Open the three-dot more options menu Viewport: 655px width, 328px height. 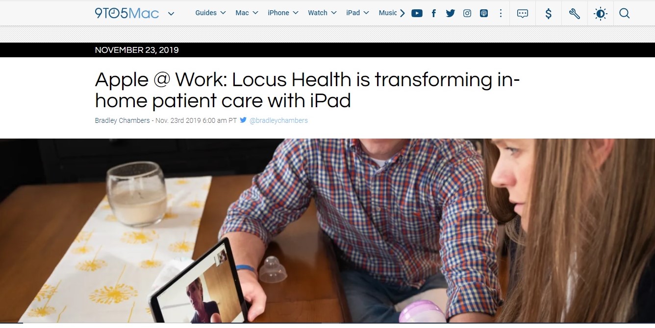[x=501, y=13]
